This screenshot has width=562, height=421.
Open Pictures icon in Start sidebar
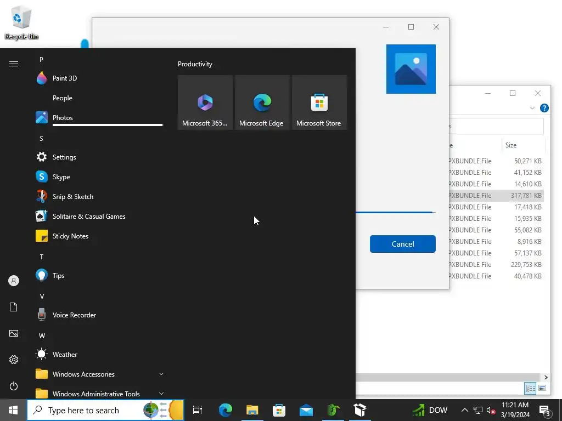14,333
